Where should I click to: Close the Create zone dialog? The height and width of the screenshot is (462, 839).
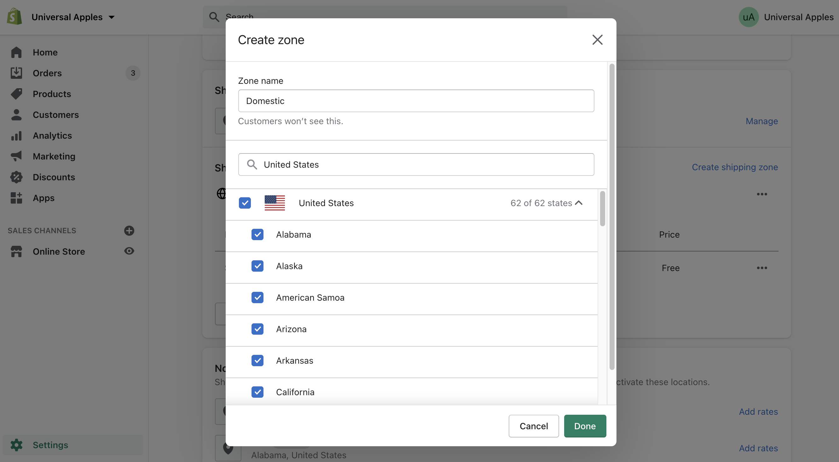click(x=597, y=40)
